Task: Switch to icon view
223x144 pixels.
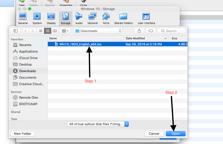Action: pyautogui.click(x=41, y=31)
